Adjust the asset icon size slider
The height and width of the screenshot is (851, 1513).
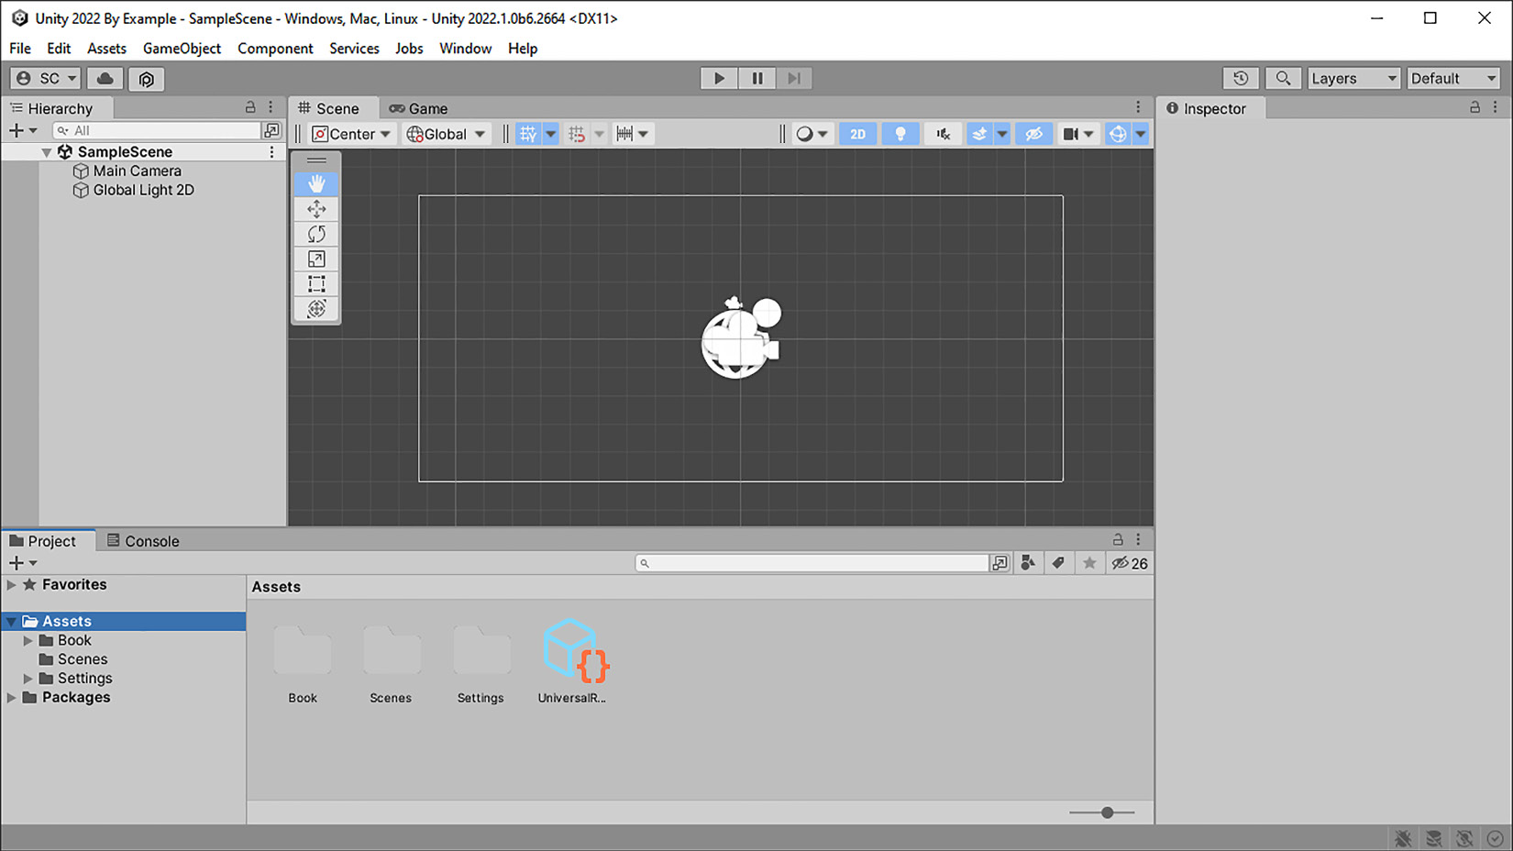pos(1107,812)
